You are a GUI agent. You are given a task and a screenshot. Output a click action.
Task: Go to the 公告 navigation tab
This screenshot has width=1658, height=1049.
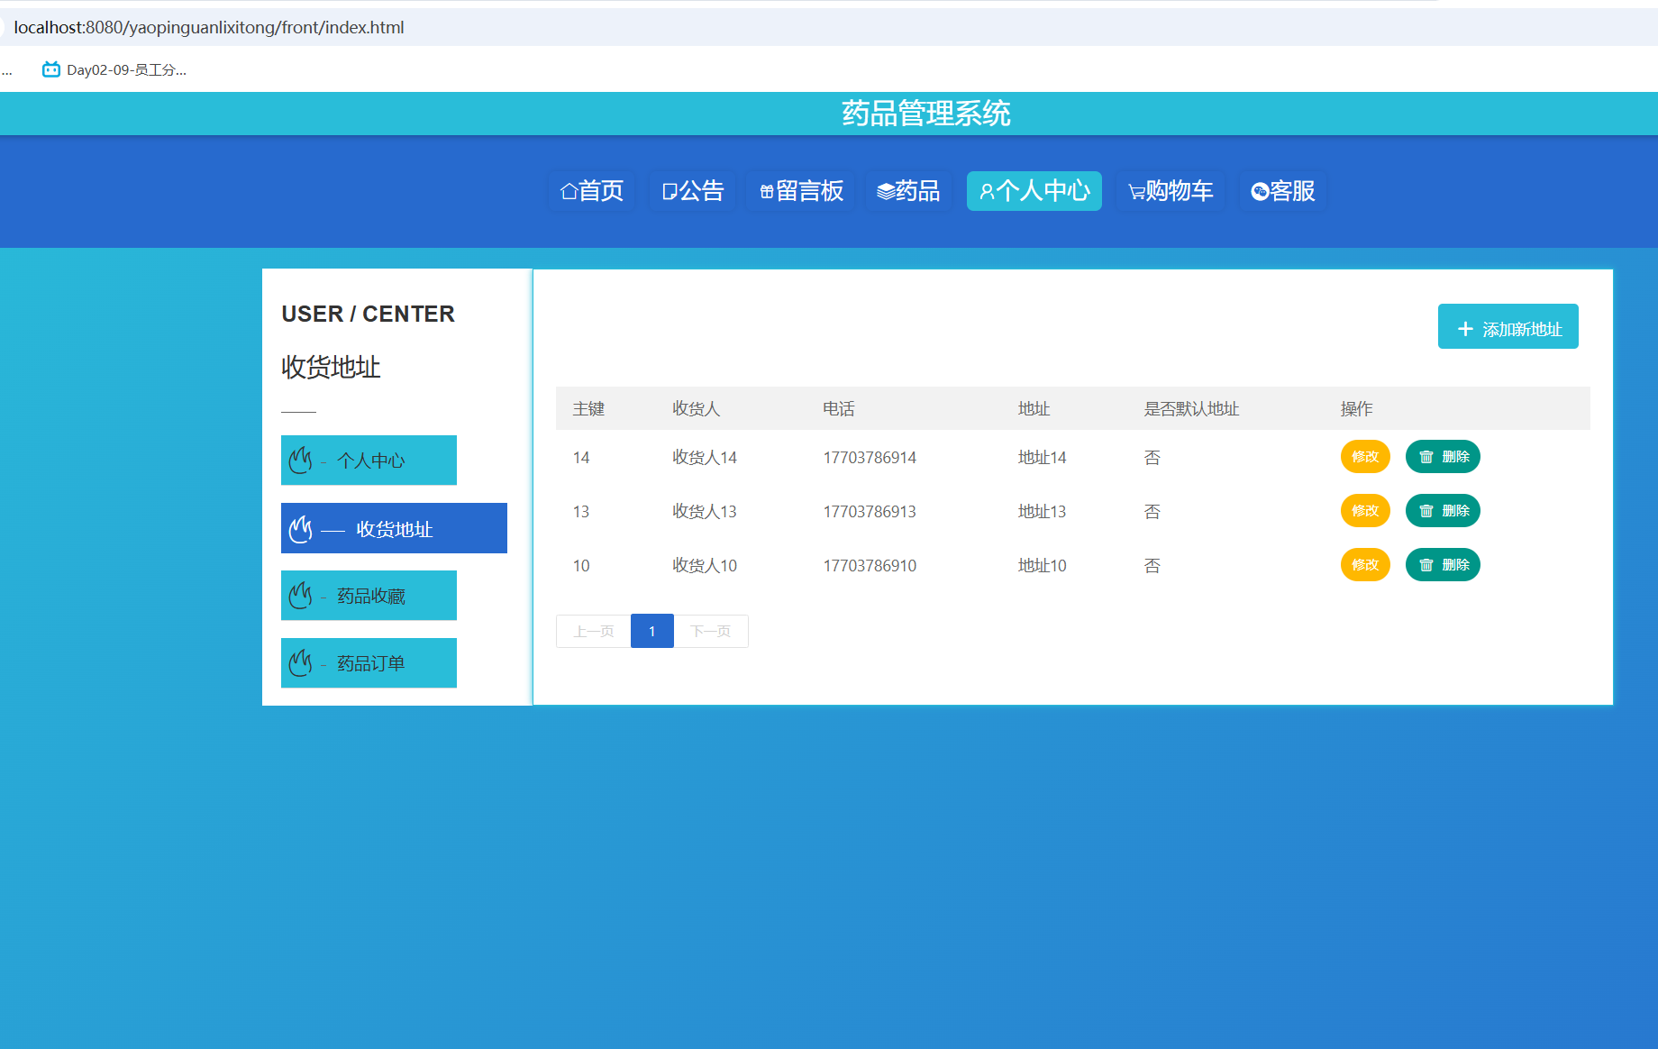pos(692,191)
